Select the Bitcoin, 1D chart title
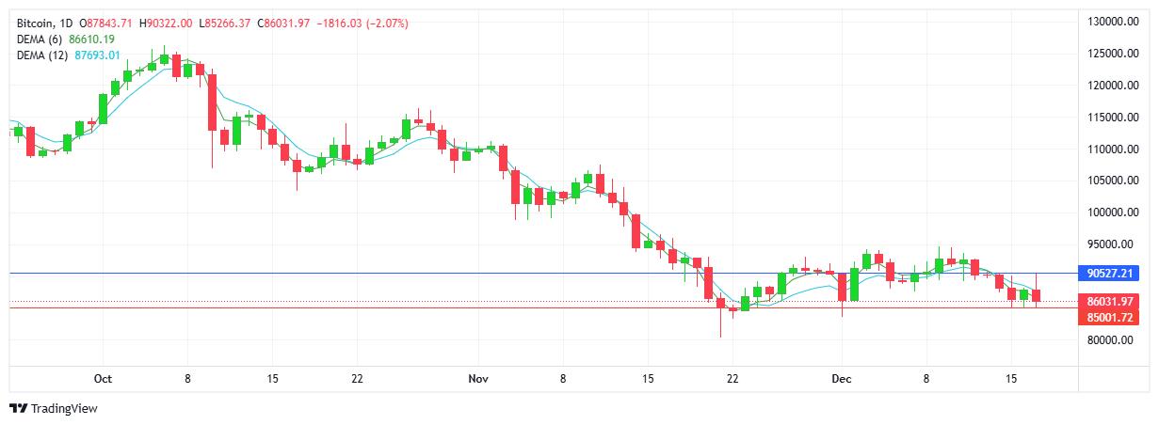 [45, 23]
